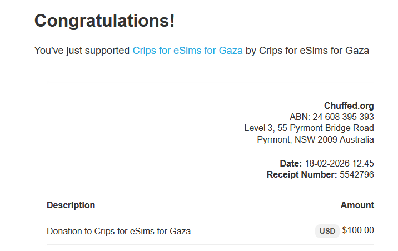Click the receipt number 5542796
Screen dimensions: 398x251
pyautogui.click(x=357, y=175)
